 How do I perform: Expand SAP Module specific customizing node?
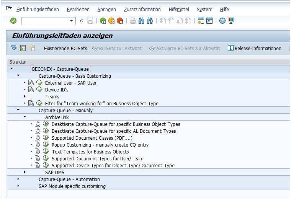18,186
